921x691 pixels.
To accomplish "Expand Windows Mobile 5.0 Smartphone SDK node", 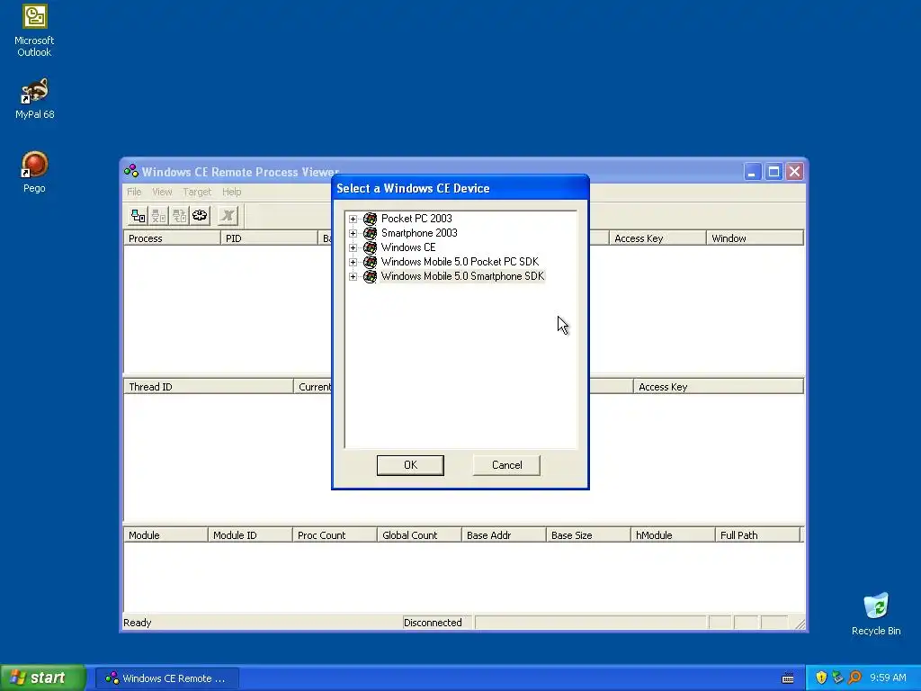I will coord(353,277).
